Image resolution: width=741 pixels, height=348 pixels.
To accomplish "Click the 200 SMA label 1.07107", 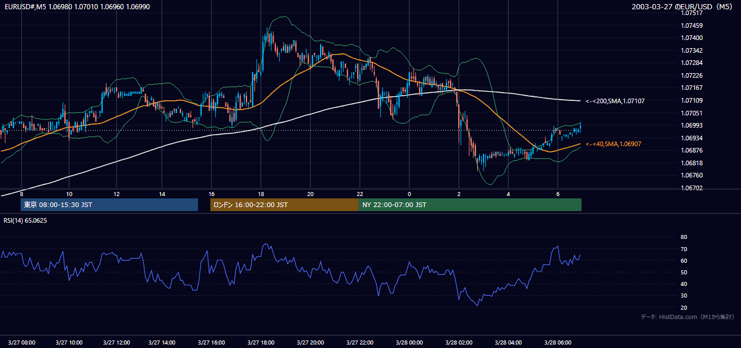I will tap(615, 101).
